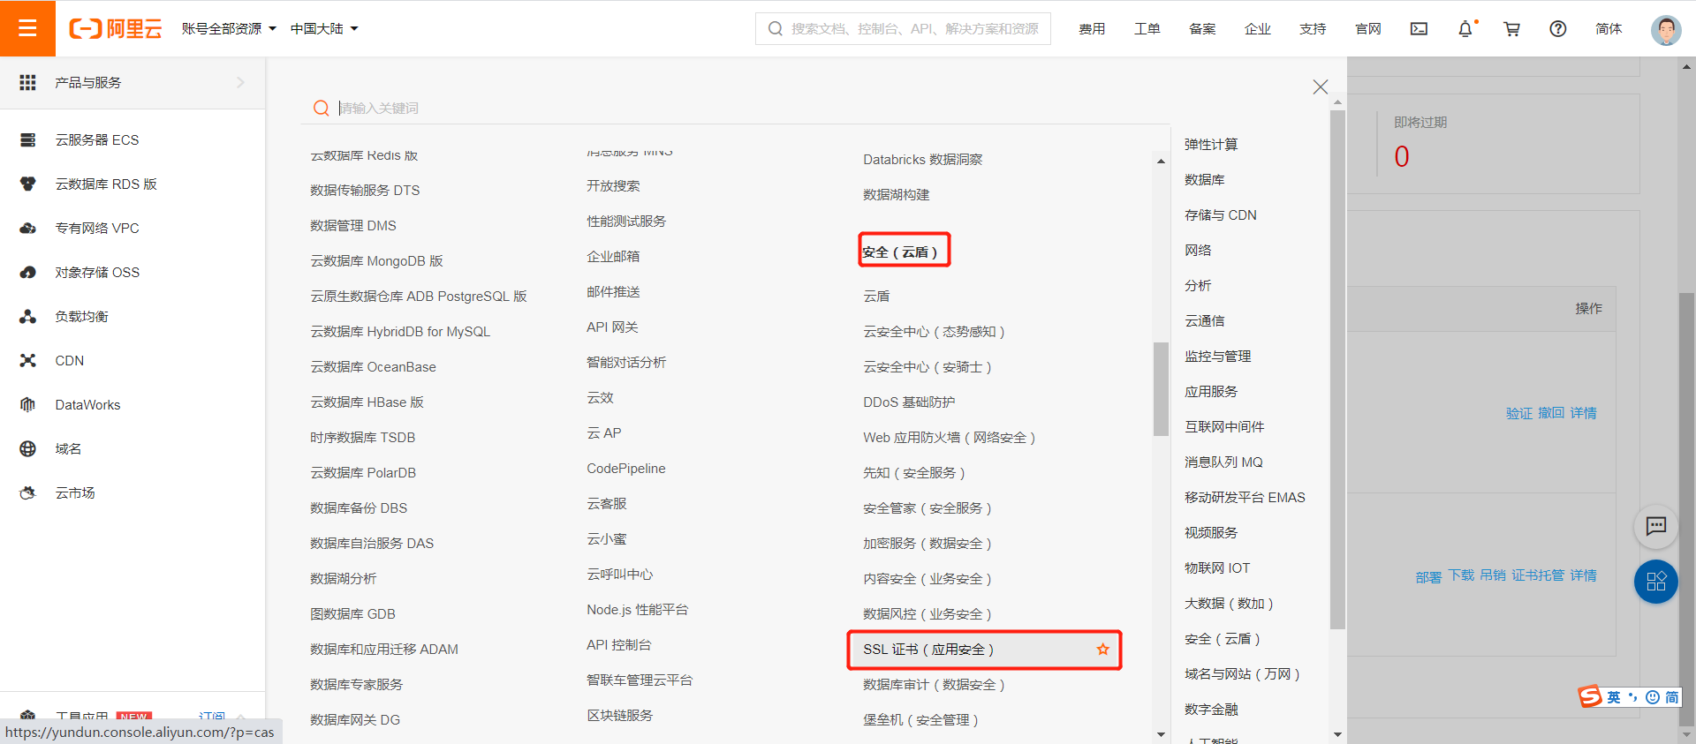
Task: Click the user avatar
Action: point(1666,29)
